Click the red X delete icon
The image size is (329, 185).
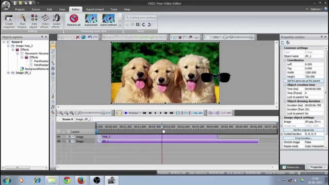click(77, 37)
